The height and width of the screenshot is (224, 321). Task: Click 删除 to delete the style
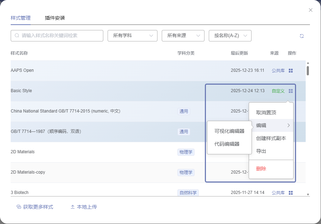click(x=261, y=169)
